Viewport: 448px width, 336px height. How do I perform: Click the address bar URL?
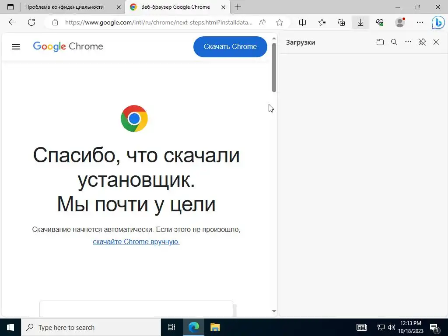coord(158,22)
